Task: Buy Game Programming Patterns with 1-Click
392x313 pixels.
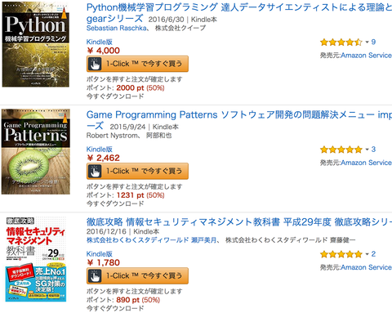Action: point(137,172)
